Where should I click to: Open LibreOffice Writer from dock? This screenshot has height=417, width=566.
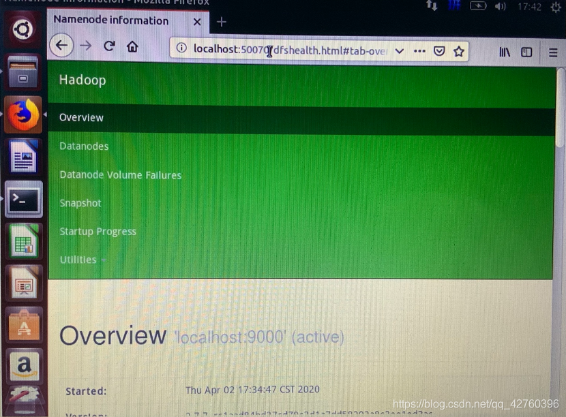23,157
